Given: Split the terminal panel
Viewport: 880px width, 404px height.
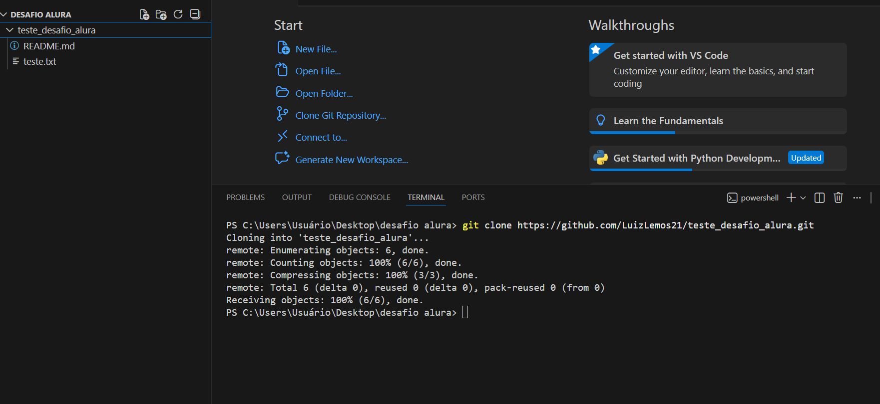Looking at the screenshot, I should click(x=819, y=198).
